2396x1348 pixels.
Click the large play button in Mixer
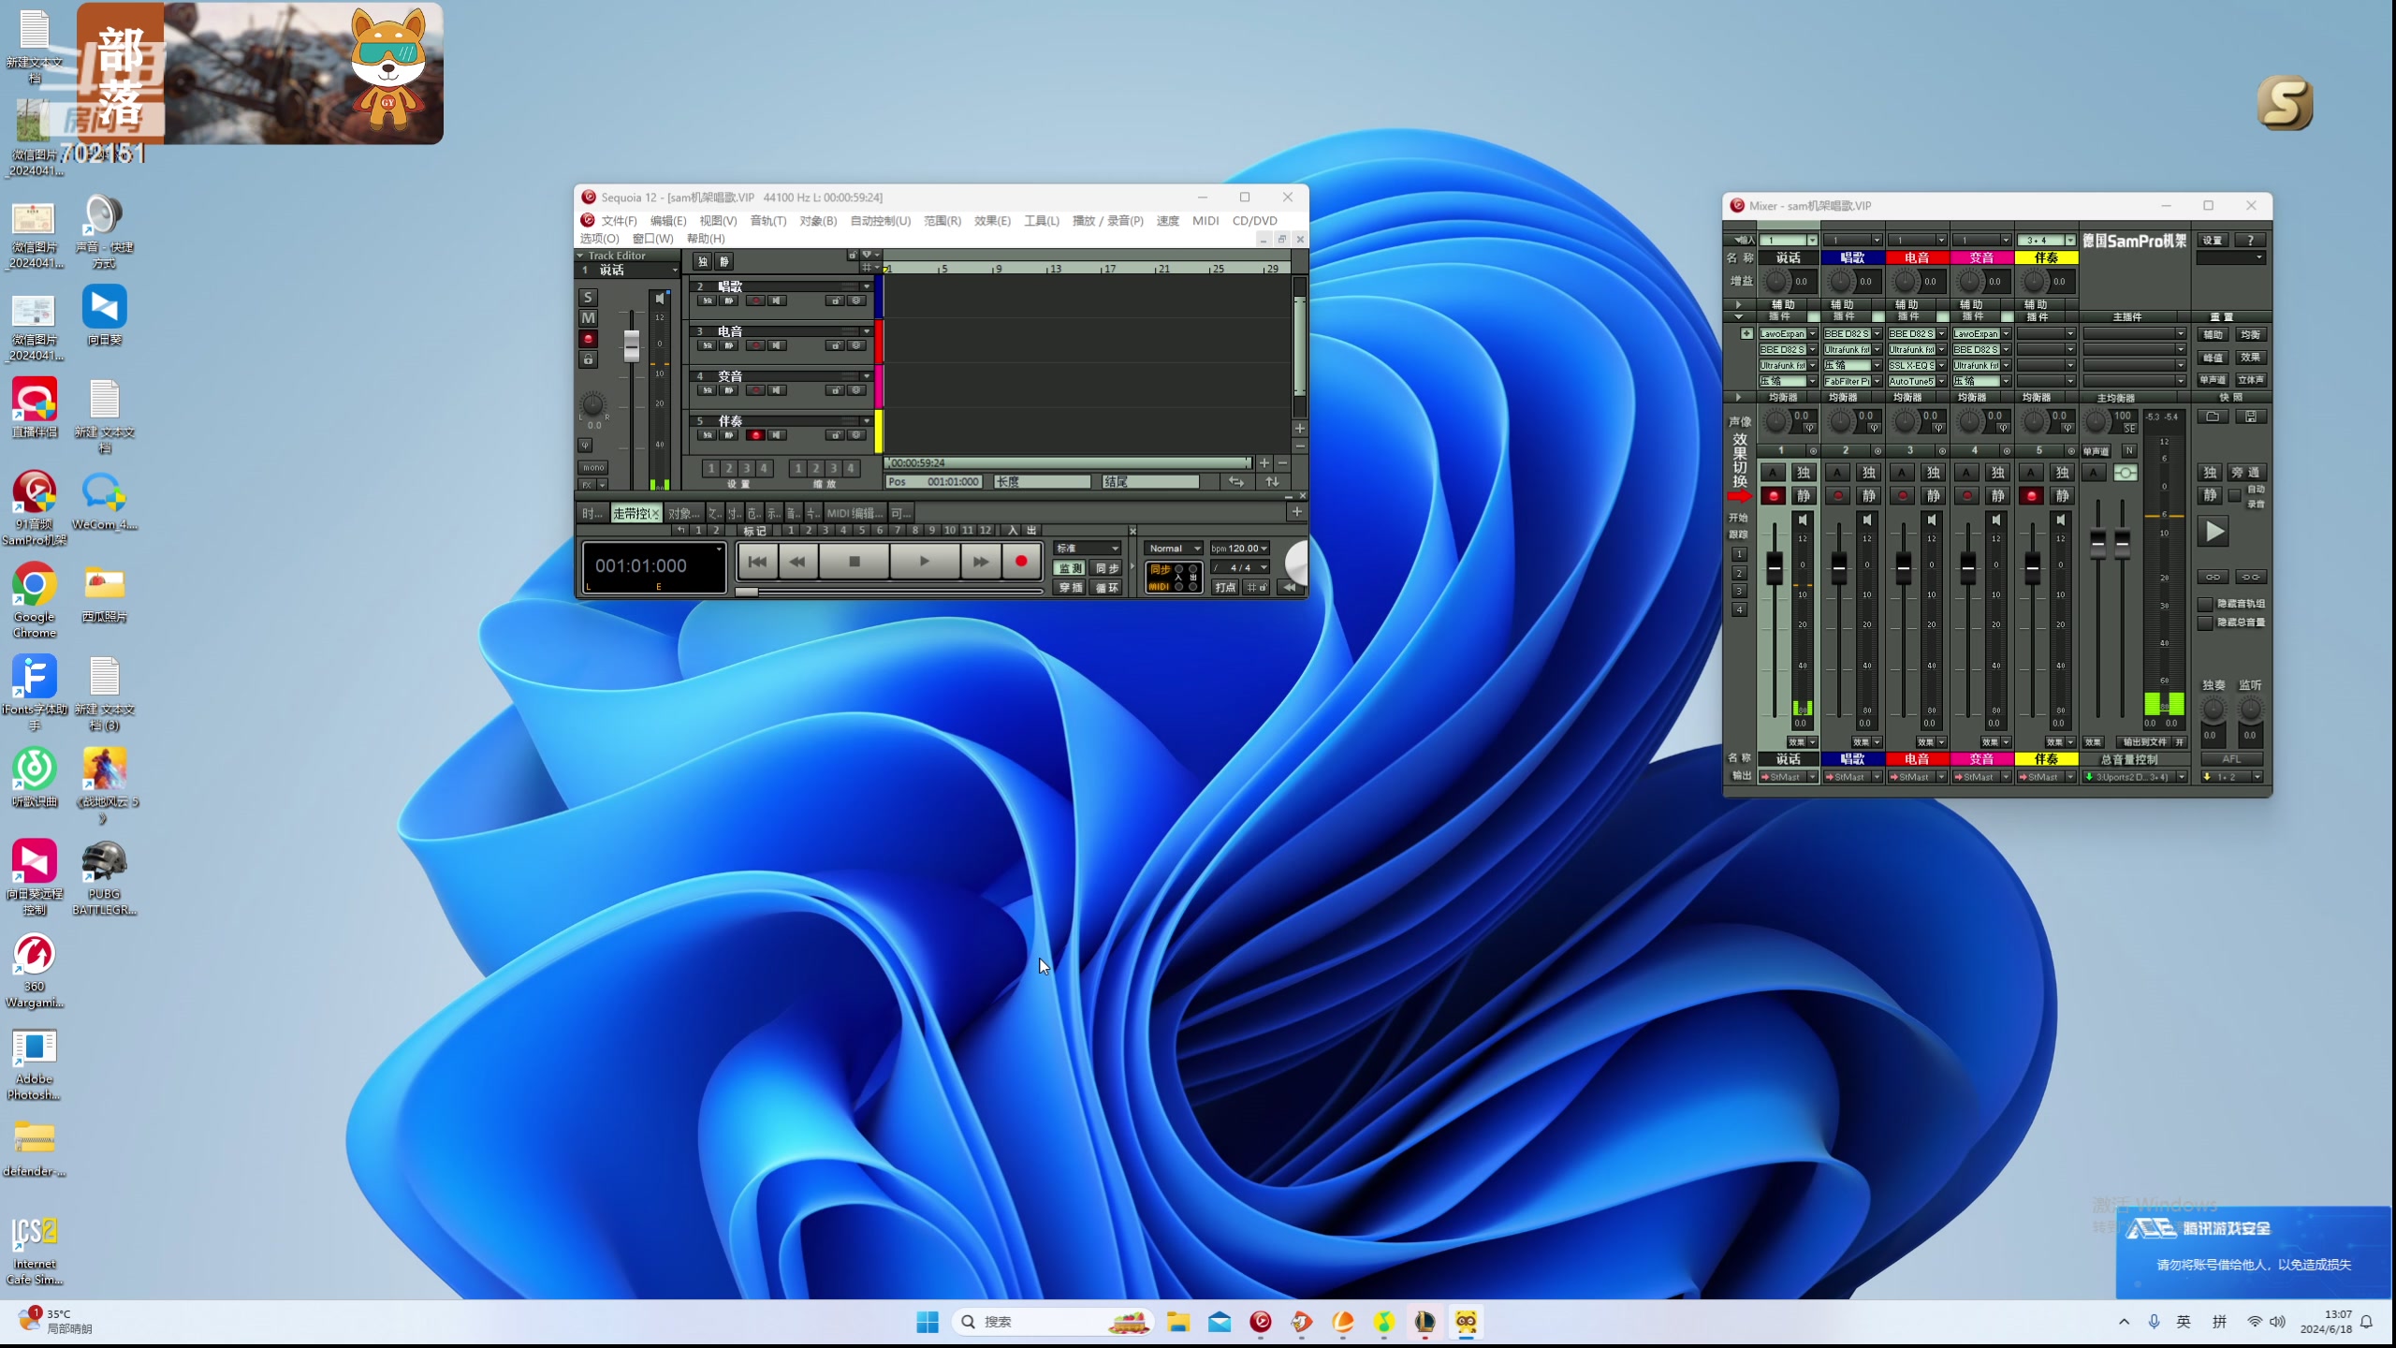coord(2214,532)
